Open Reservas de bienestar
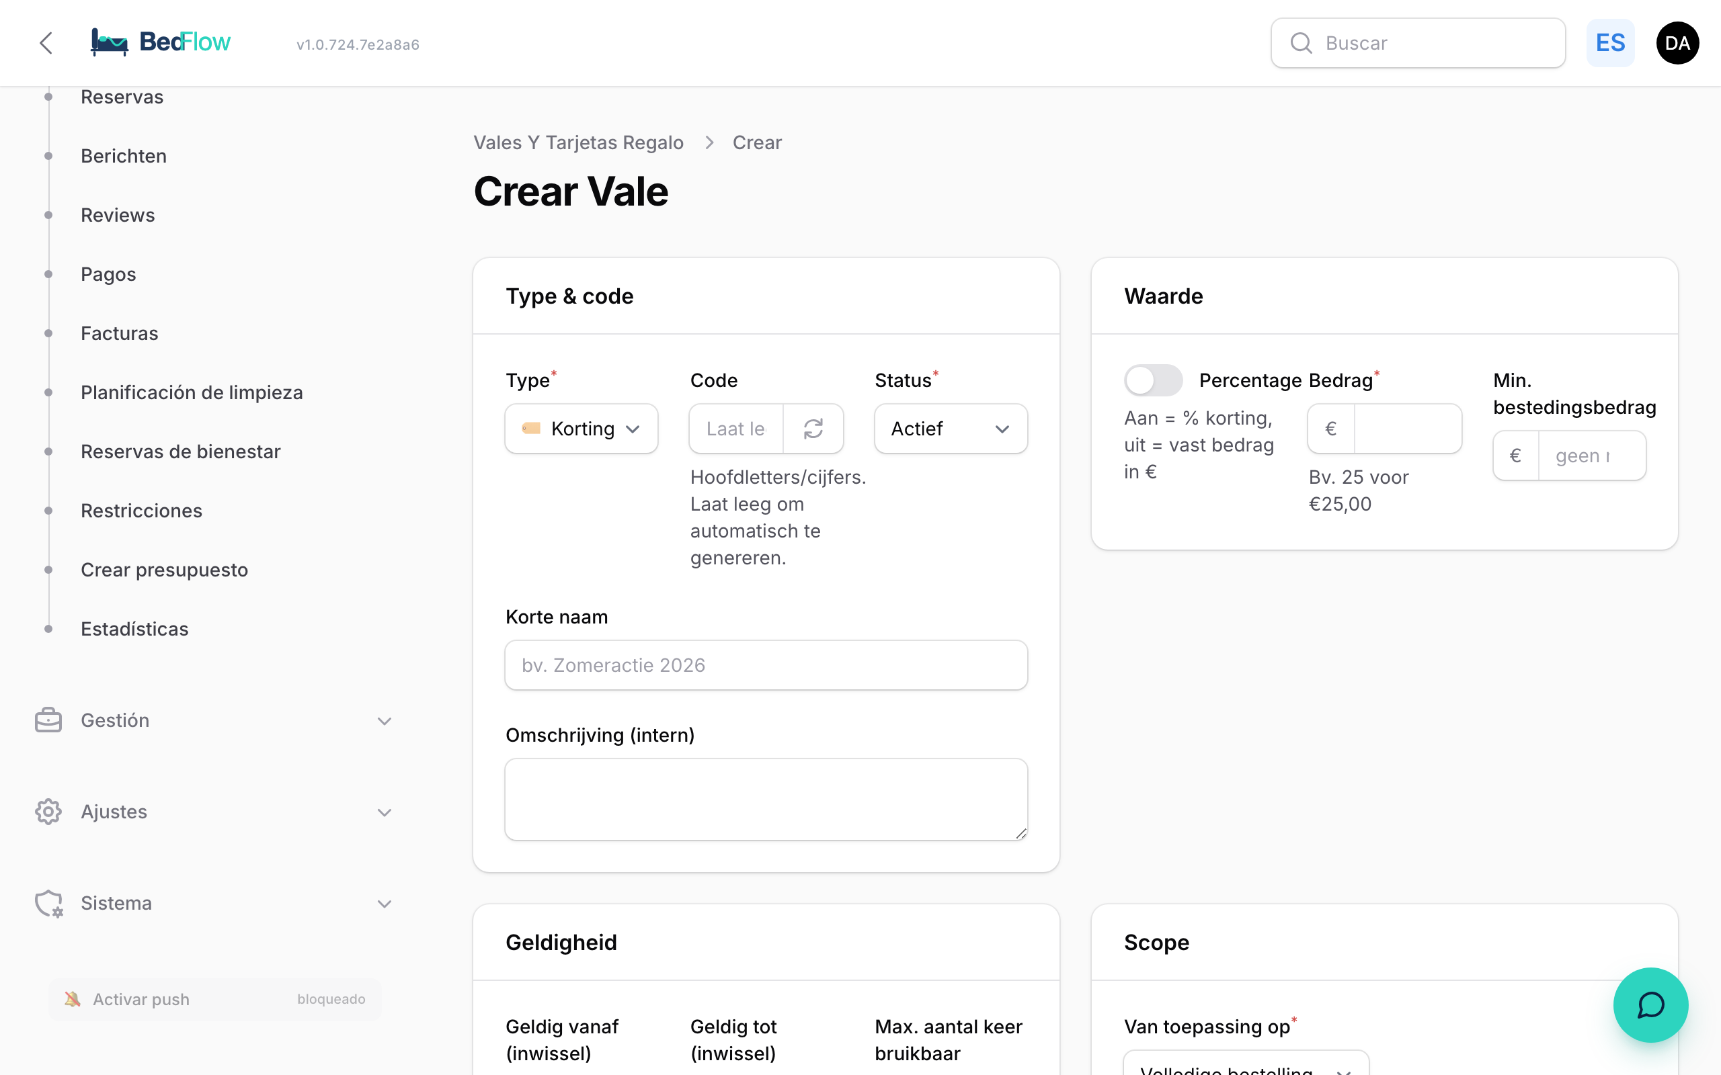This screenshot has height=1075, width=1721. 180,451
